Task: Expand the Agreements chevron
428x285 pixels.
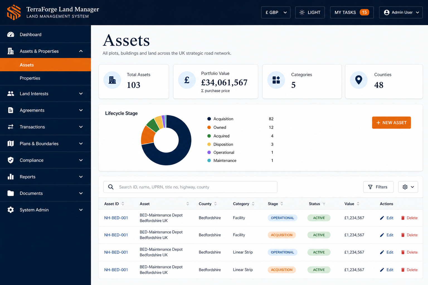Action: pos(81,110)
